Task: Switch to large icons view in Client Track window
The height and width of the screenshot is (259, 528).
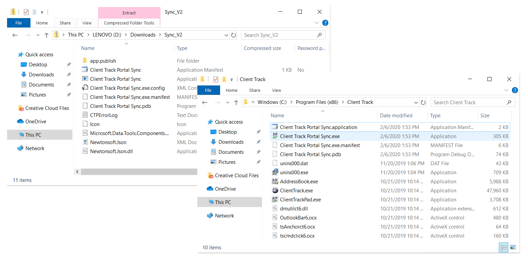Action: coord(513,248)
